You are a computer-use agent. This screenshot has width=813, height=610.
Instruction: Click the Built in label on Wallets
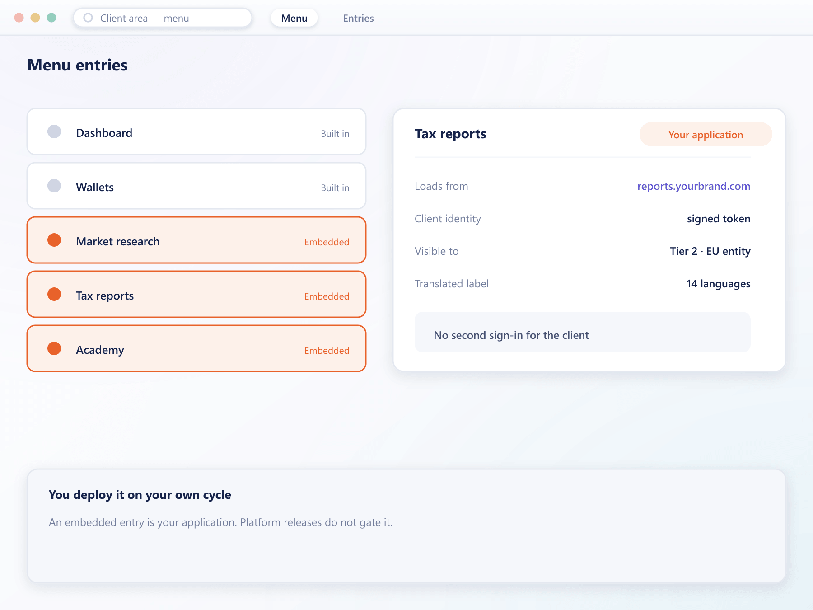coord(335,188)
